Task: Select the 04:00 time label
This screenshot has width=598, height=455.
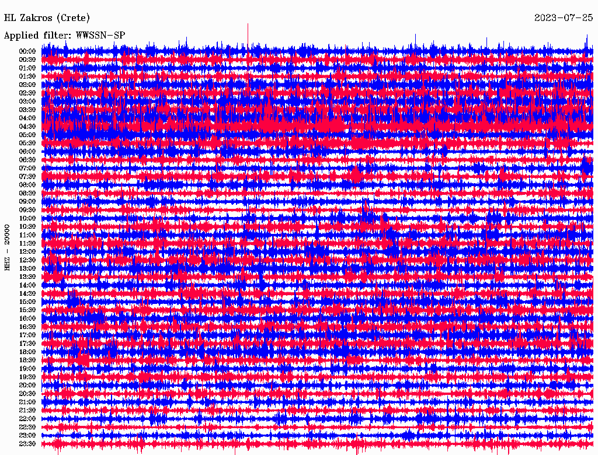Action: [x=27, y=118]
